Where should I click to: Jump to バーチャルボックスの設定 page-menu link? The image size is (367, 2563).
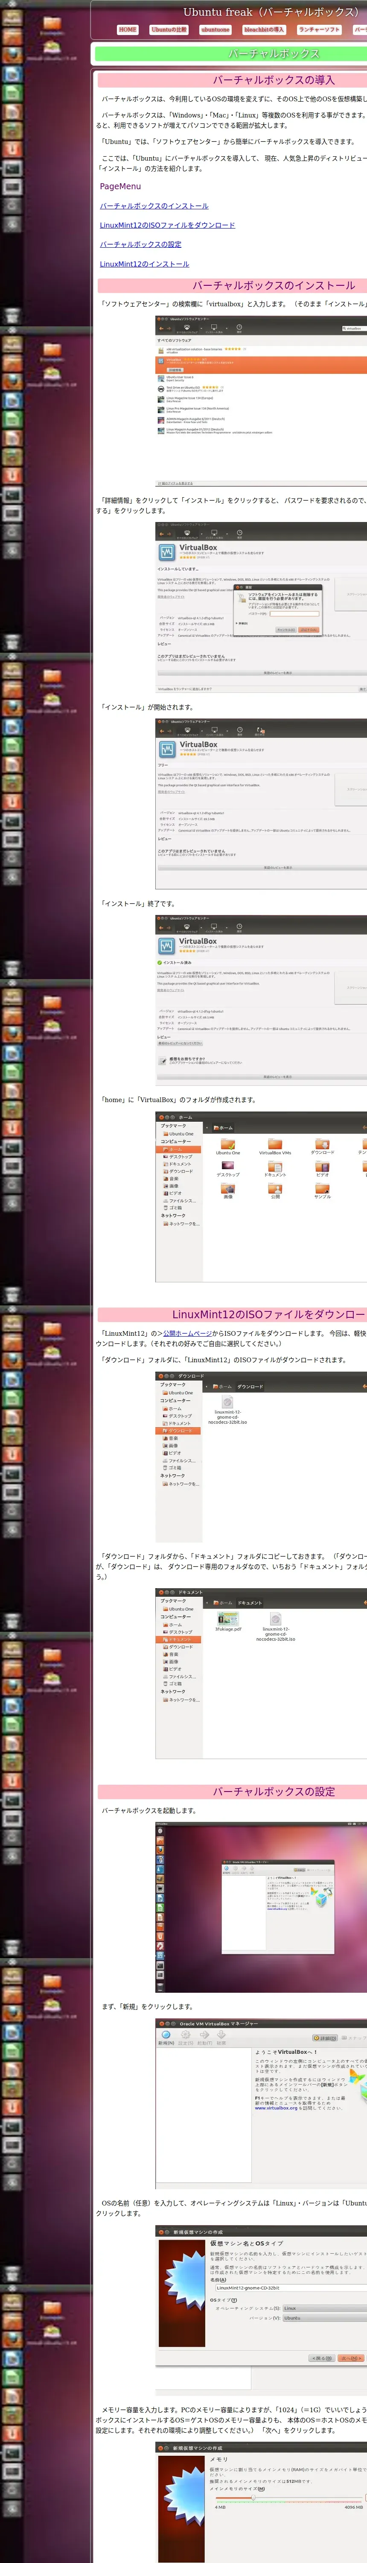tap(140, 245)
